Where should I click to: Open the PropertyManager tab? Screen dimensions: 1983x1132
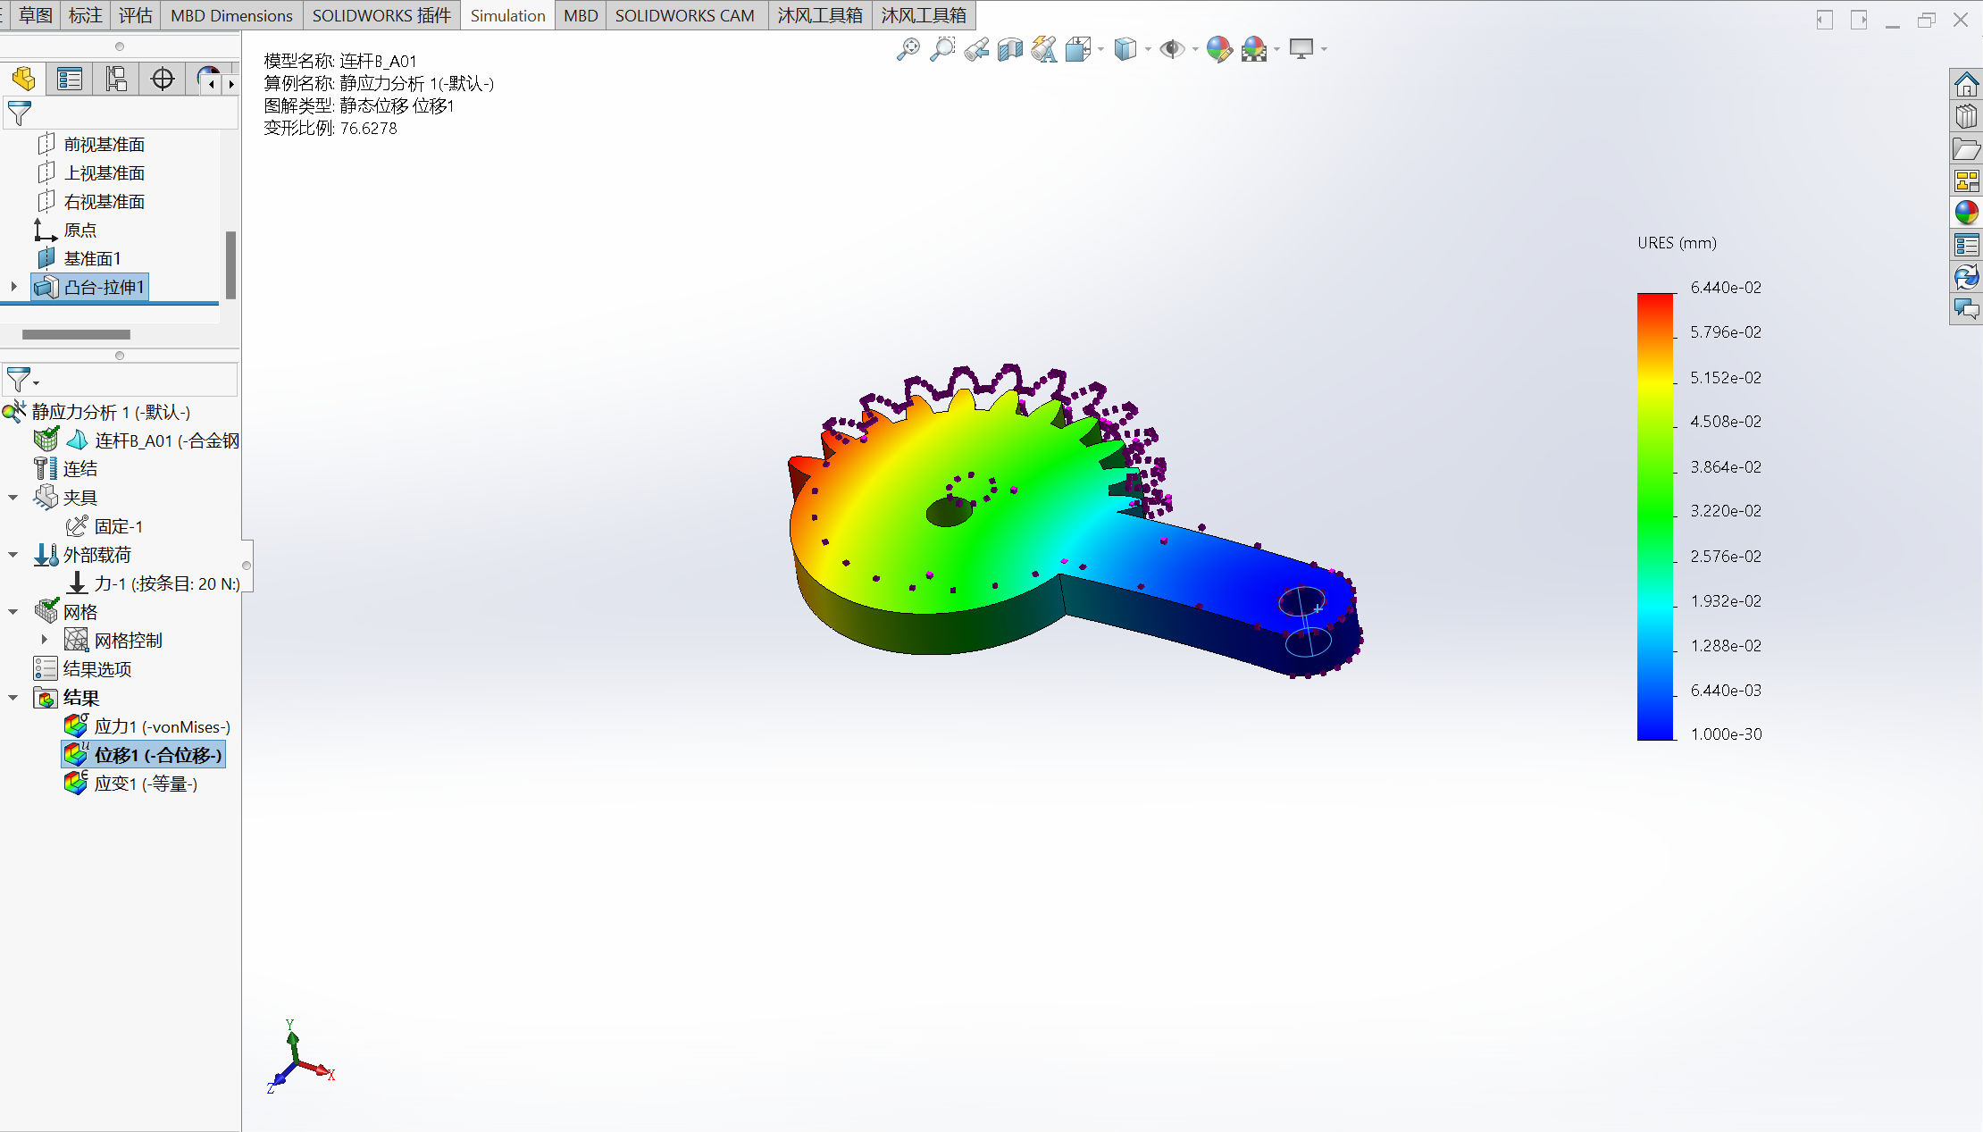coord(70,80)
